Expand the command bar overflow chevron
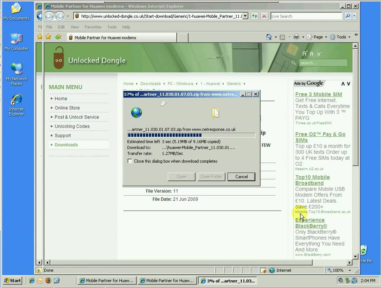Image resolution: width=381 pixels, height=288 pixels. point(356,35)
